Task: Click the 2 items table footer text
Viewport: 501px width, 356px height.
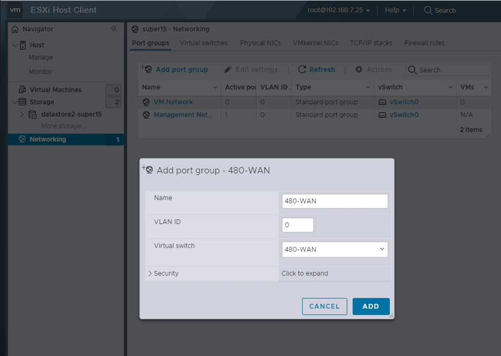Action: pos(471,130)
